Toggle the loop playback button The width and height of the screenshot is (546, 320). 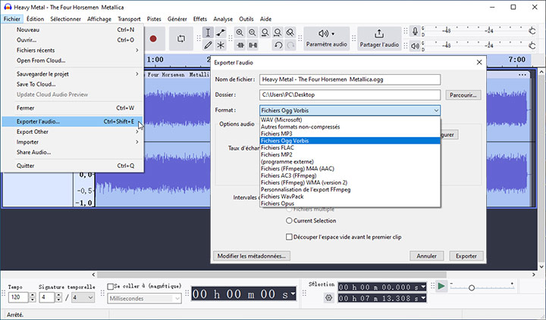181,38
